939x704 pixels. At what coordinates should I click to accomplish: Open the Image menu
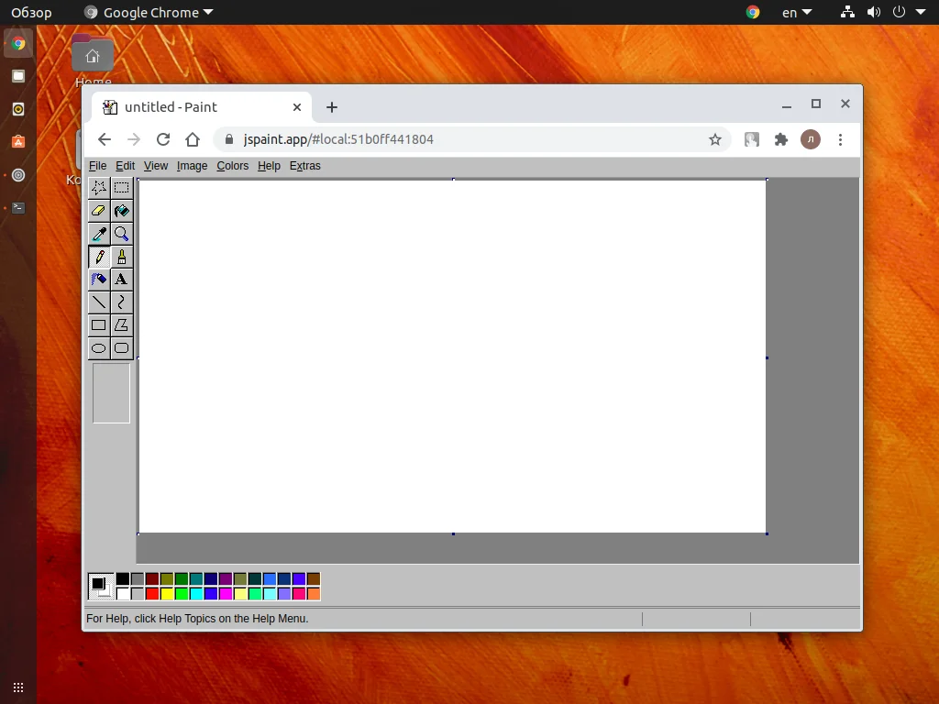coord(192,166)
